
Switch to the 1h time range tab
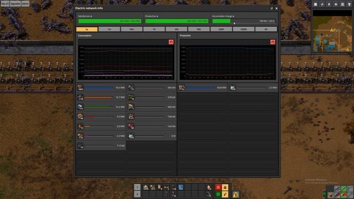pyautogui.click(x=154, y=29)
